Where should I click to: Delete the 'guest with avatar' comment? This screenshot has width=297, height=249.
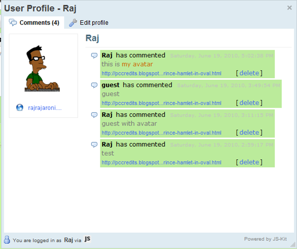[x=249, y=132]
